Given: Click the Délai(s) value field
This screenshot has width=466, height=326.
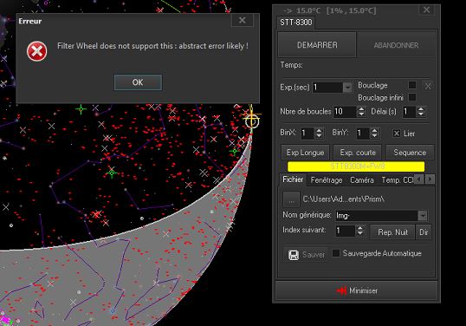Looking at the screenshot, I should [x=409, y=112].
